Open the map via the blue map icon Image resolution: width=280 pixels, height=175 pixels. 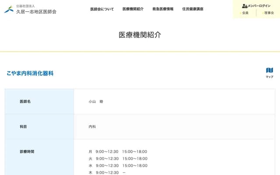click(x=269, y=70)
